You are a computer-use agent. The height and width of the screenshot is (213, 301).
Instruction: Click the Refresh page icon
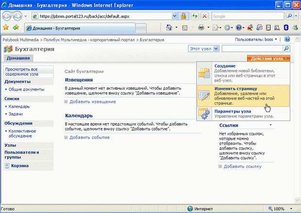pos(195,16)
